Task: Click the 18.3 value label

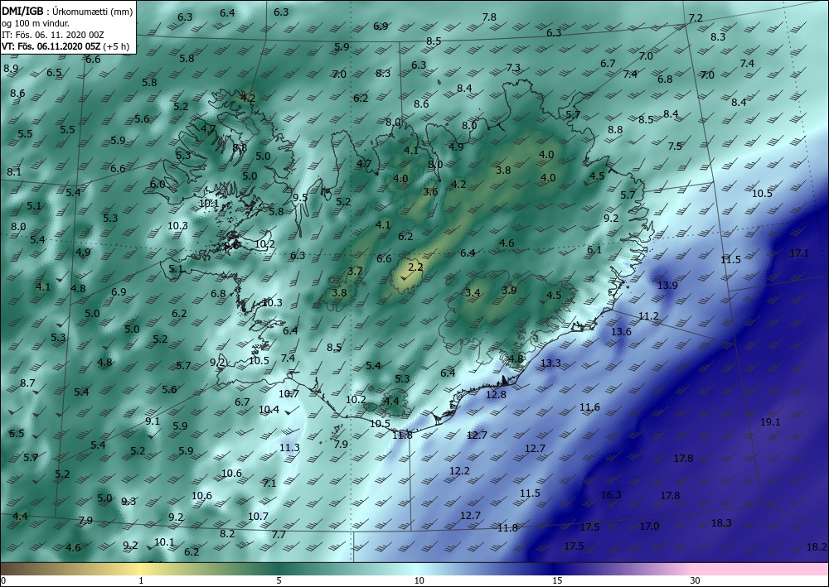Action: pyautogui.click(x=721, y=522)
